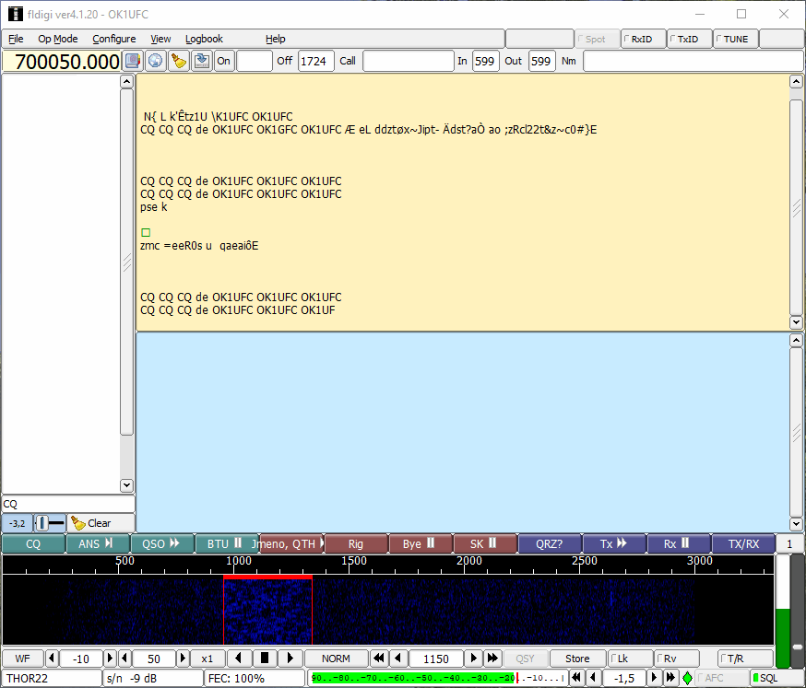Image resolution: width=806 pixels, height=688 pixels.
Task: Click the green diamond icon near AFC
Action: tap(687, 678)
